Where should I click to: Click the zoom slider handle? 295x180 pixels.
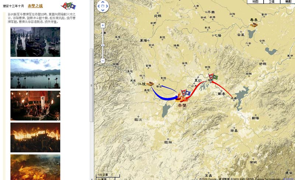pos(103,45)
